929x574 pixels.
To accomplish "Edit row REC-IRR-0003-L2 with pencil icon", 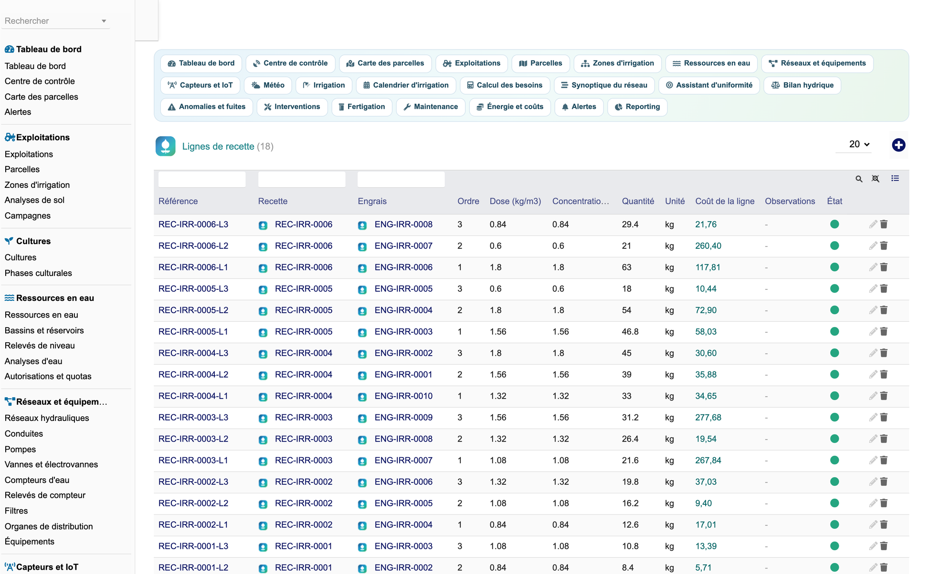I will [x=873, y=439].
